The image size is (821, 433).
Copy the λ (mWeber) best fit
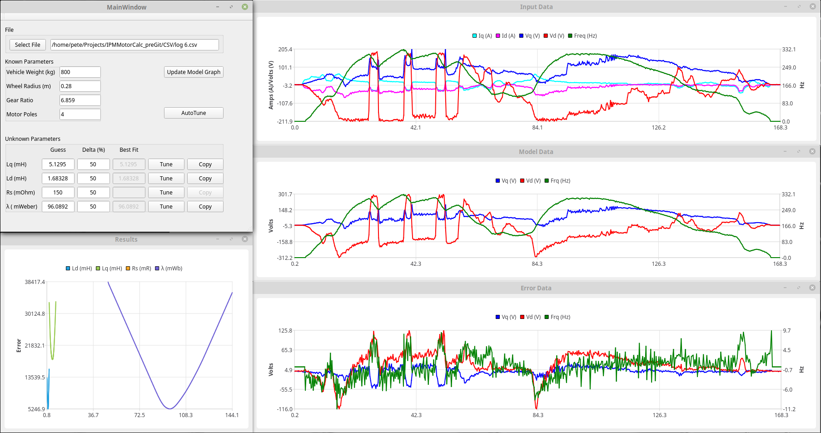point(205,207)
